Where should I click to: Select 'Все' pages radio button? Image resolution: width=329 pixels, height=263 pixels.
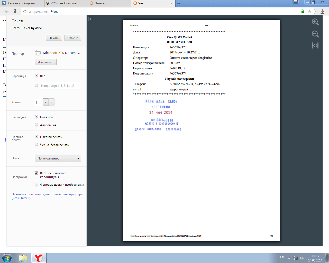point(36,76)
